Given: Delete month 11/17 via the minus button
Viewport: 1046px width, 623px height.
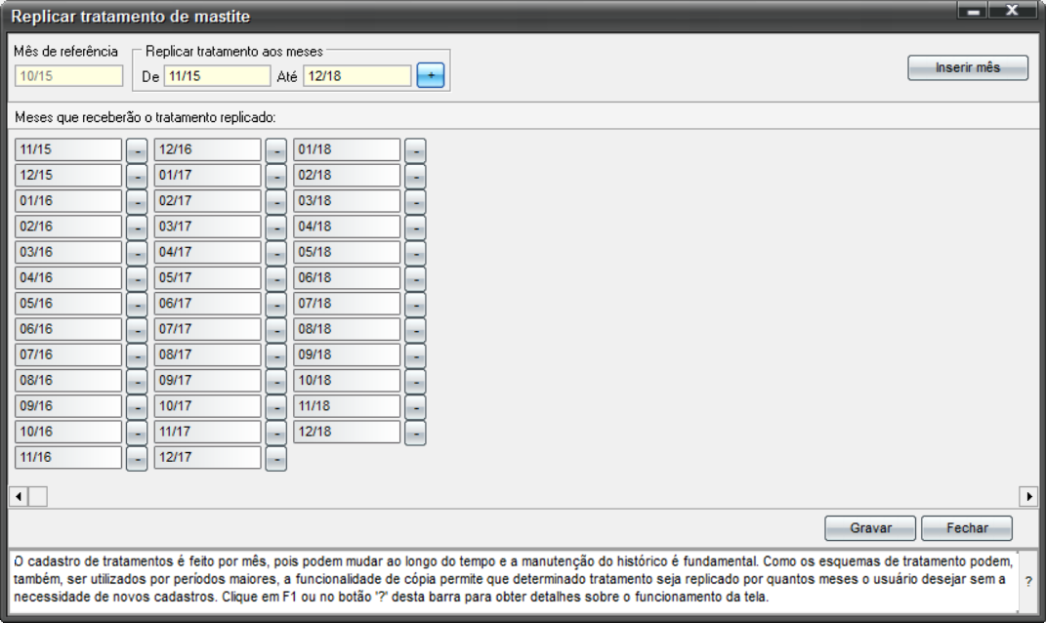Looking at the screenshot, I should click(276, 433).
